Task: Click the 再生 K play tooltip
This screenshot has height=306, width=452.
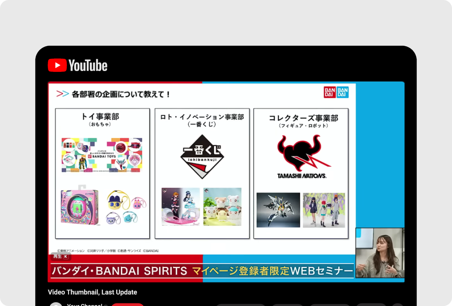Action: point(61,256)
